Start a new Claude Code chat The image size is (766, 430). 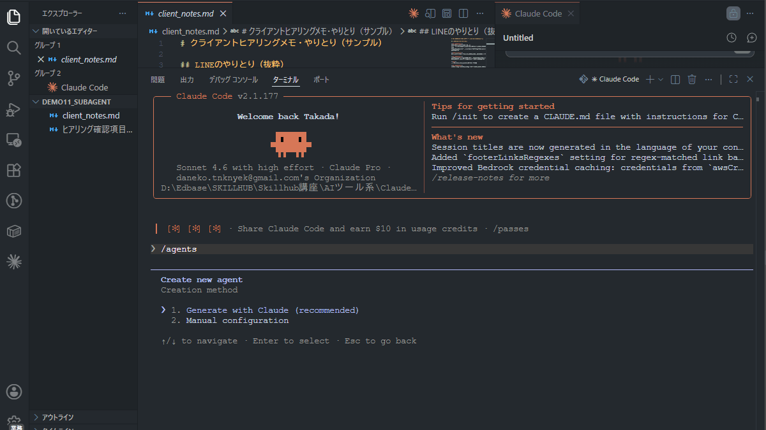(x=751, y=38)
